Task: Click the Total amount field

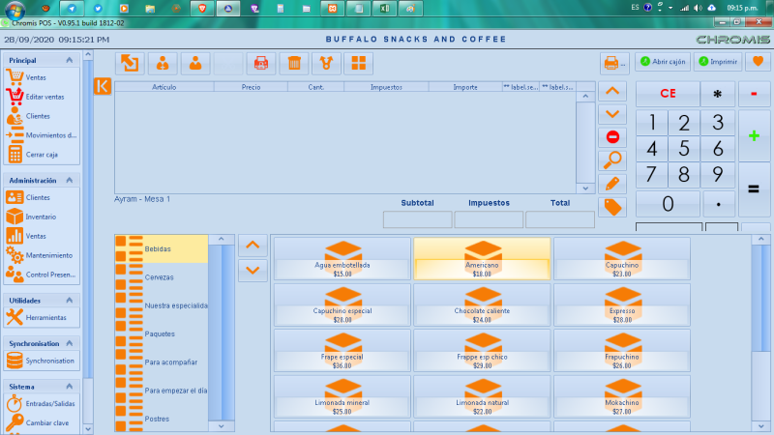Action: coord(560,219)
